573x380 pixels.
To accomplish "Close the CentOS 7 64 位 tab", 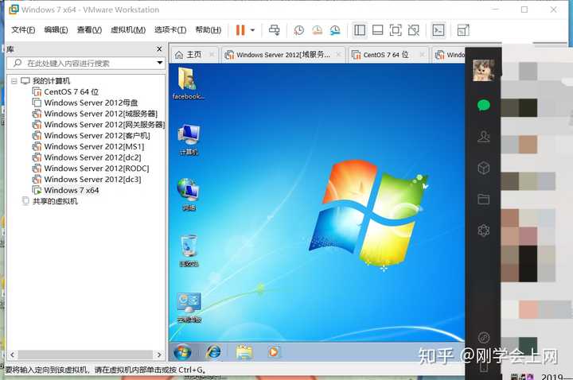I will (422, 55).
